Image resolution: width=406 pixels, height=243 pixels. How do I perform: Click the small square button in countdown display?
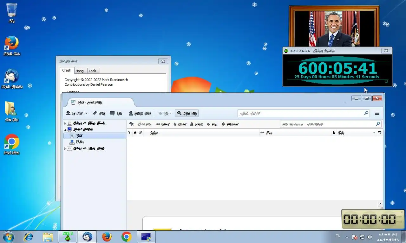pyautogui.click(x=386, y=81)
